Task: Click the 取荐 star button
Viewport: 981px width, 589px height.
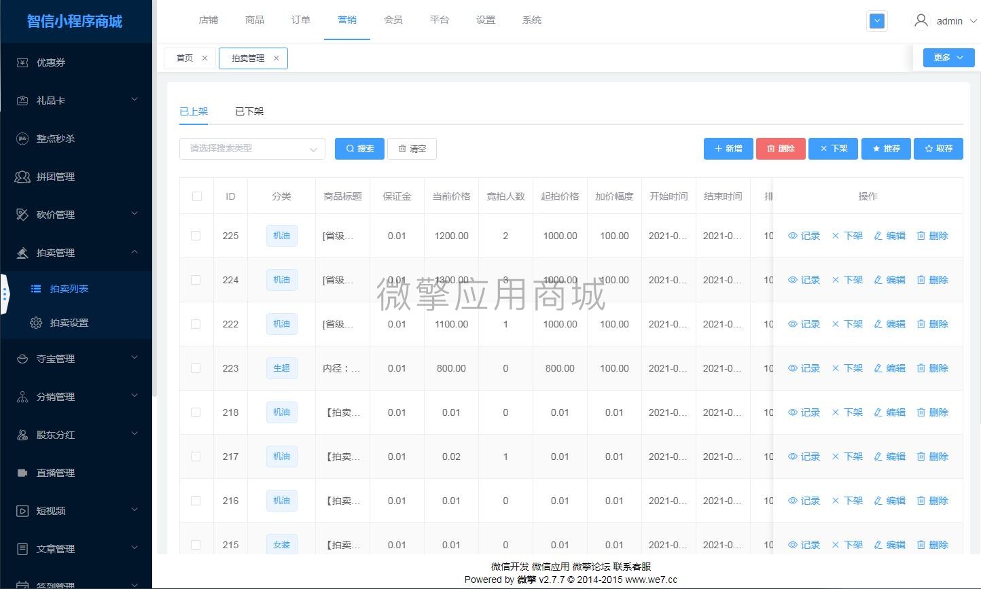Action: point(938,149)
